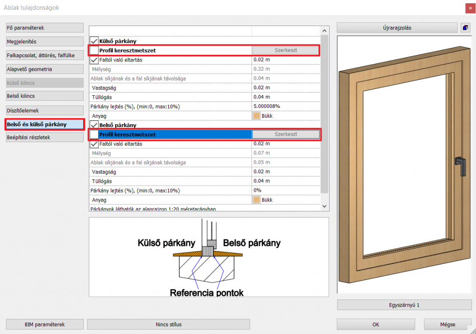Enable Profil keresztmetszet under Külső párkány
The width and height of the screenshot is (476, 334).
(94, 50)
